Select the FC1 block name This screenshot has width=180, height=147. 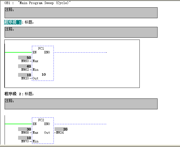[41, 48]
